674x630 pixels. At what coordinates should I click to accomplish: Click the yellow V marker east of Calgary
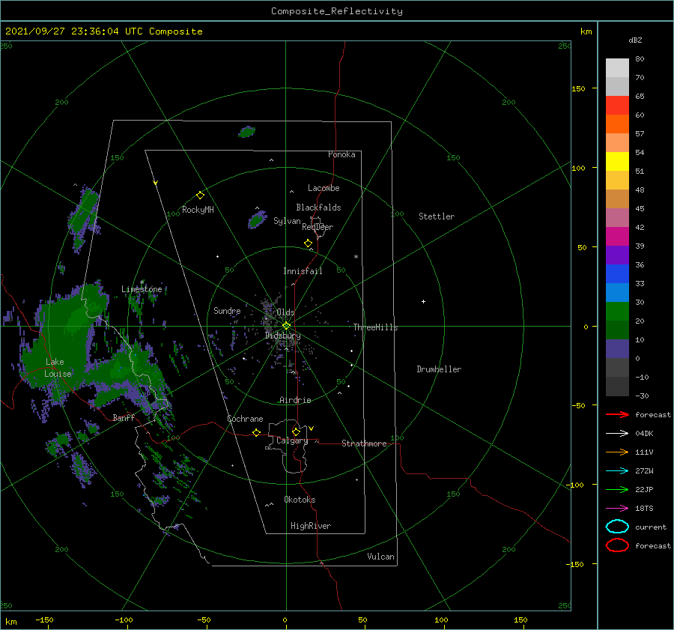tap(312, 428)
